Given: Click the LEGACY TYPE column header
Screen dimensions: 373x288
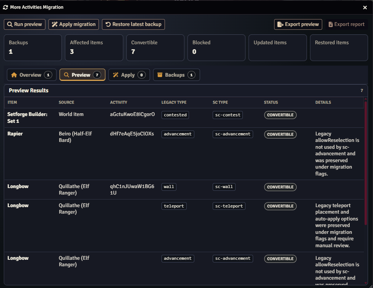Looking at the screenshot, I should pos(174,102).
